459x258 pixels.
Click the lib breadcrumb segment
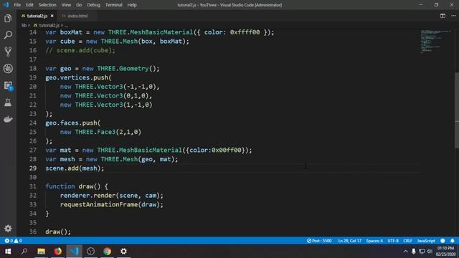click(24, 26)
